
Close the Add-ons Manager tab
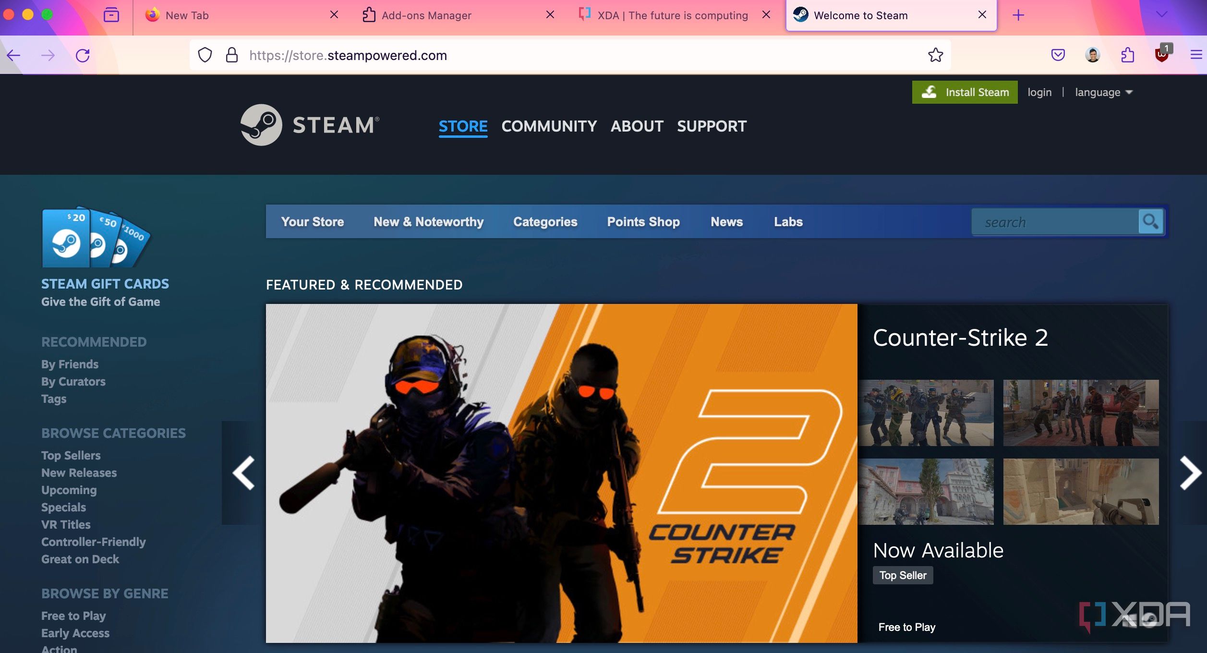point(550,15)
